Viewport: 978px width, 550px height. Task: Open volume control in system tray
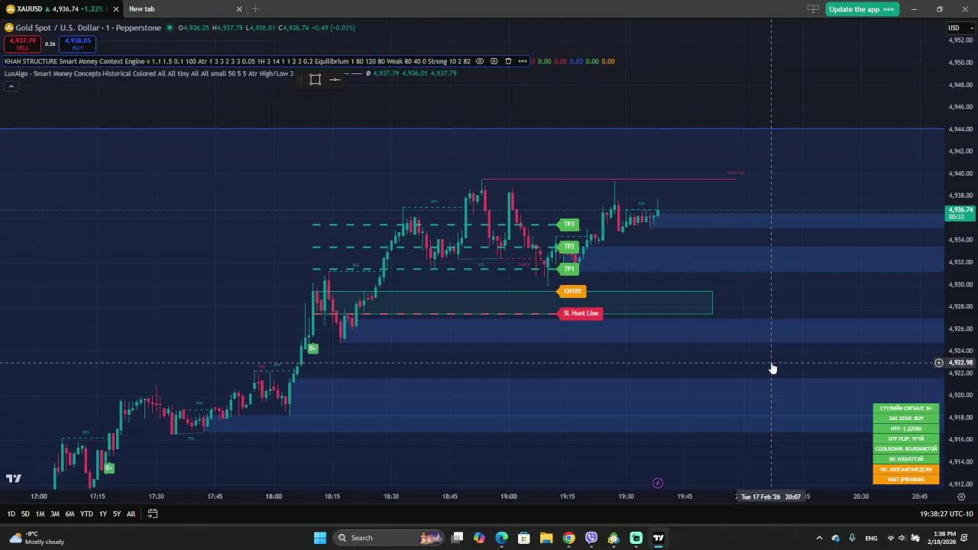(x=902, y=538)
